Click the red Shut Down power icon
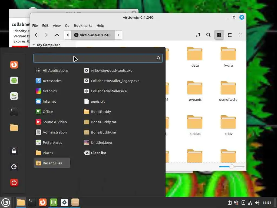This screenshot has height=208, width=277. (14, 183)
